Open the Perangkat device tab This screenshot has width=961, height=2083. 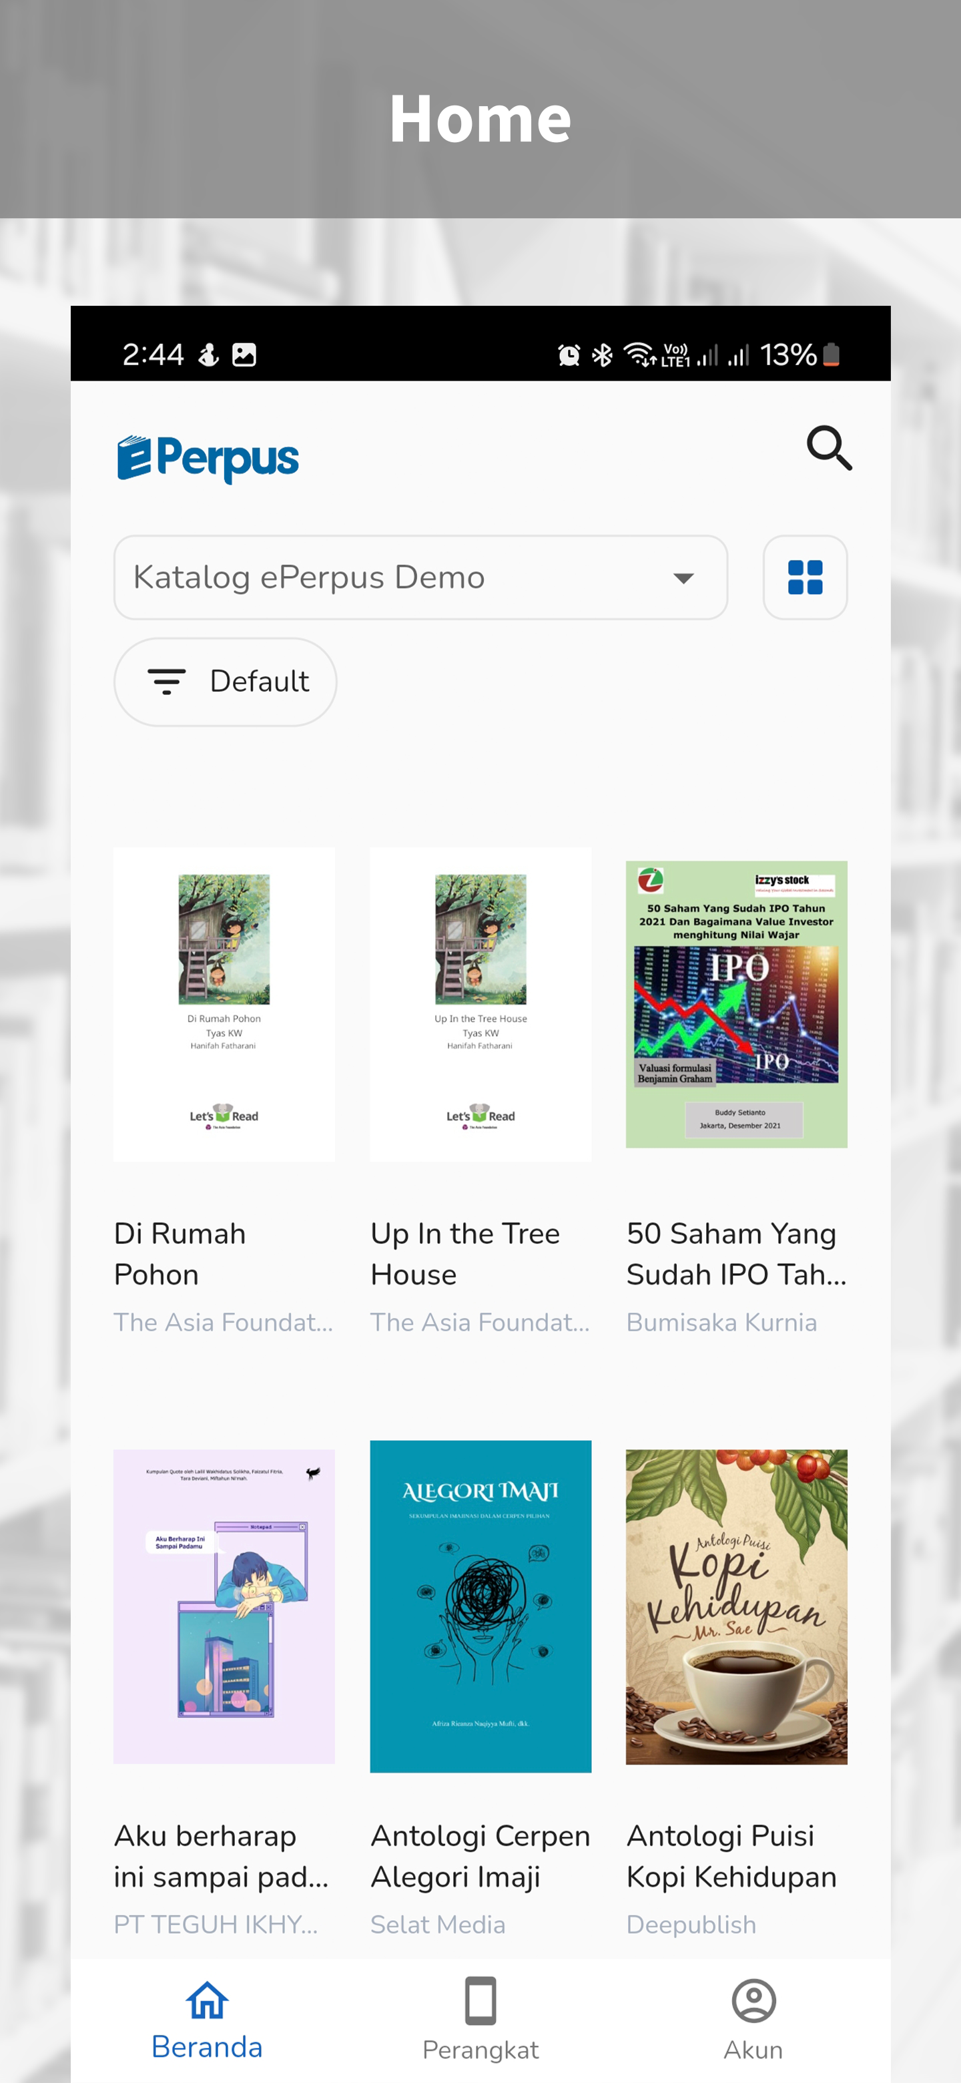pyautogui.click(x=480, y=2018)
